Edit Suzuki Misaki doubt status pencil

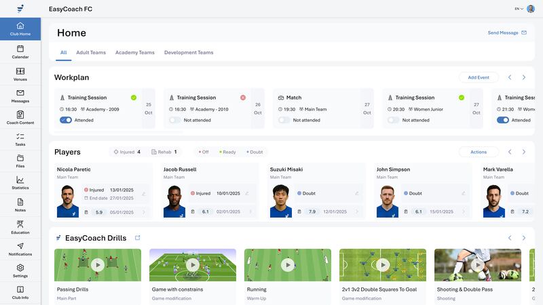[357, 193]
